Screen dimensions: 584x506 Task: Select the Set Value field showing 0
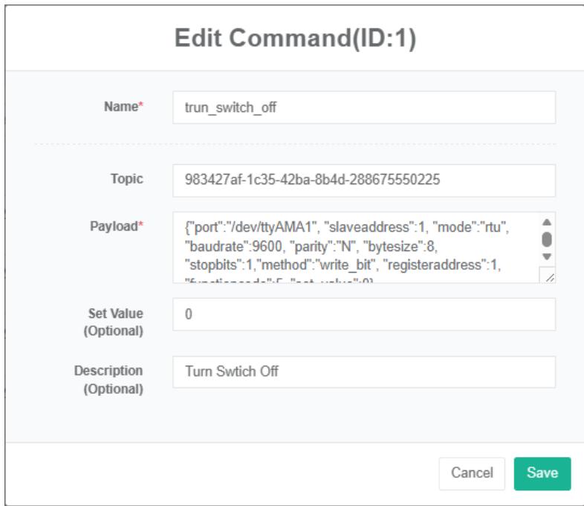click(363, 314)
